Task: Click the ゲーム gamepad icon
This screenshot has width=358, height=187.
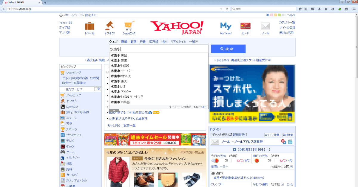Action: pyautogui.click(x=63, y=152)
